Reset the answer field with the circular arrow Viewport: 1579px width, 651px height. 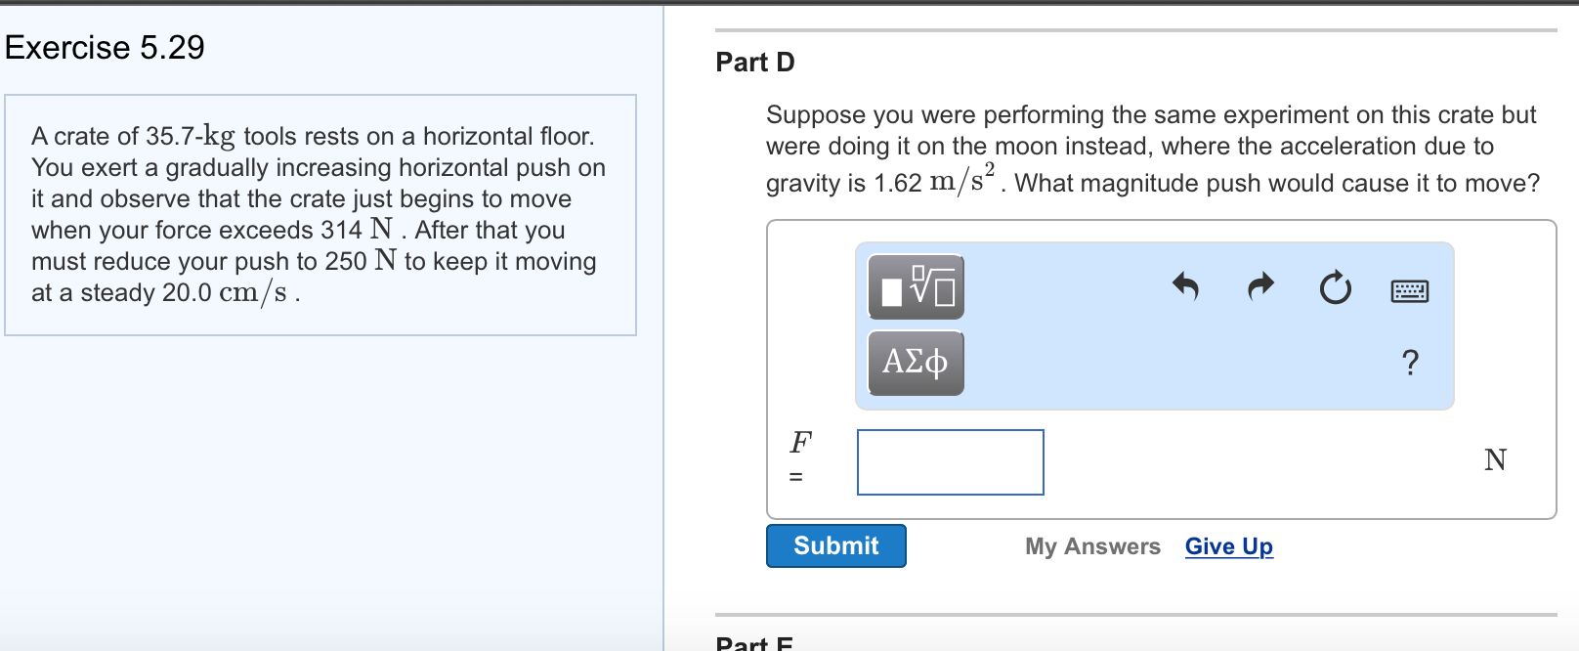(x=1335, y=287)
